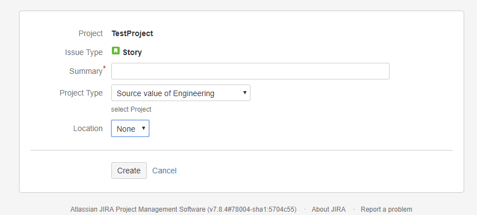Click the red required asterisk beside Summary

click(x=105, y=67)
